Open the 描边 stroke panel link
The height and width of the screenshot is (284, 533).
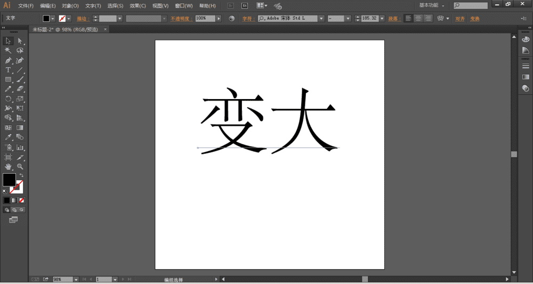[83, 19]
